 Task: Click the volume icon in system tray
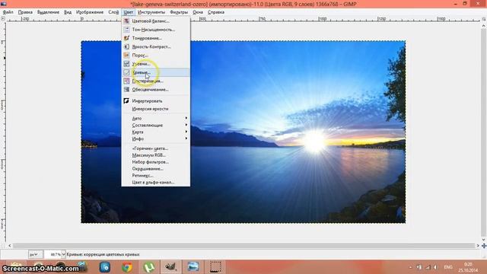point(435,267)
